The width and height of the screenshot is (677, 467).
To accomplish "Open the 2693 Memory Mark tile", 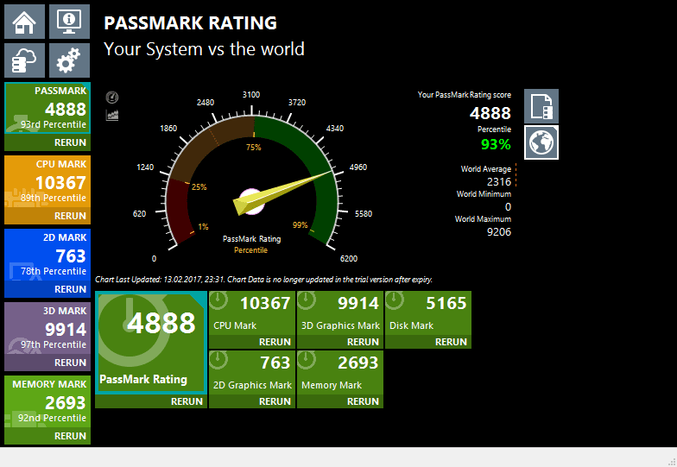I will pos(340,373).
